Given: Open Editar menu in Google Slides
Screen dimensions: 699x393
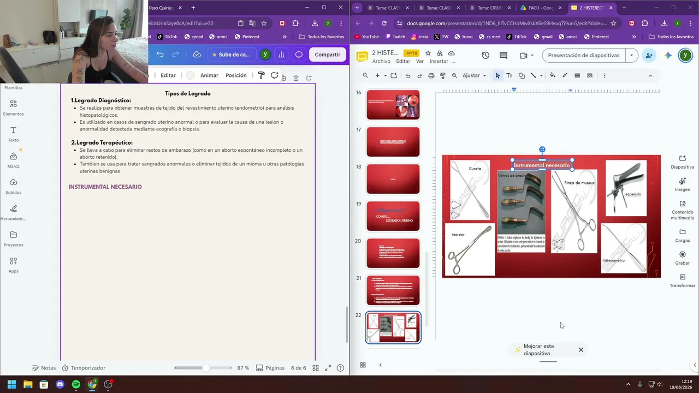Looking at the screenshot, I should (403, 61).
